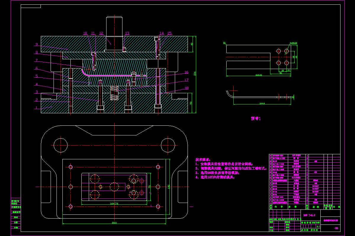Click technical requirement line 2
355x236 pixels.
pos(231,168)
